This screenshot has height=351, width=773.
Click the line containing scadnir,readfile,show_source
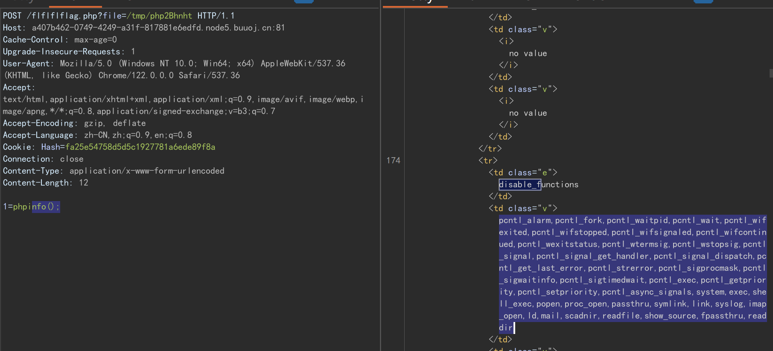tap(633, 316)
